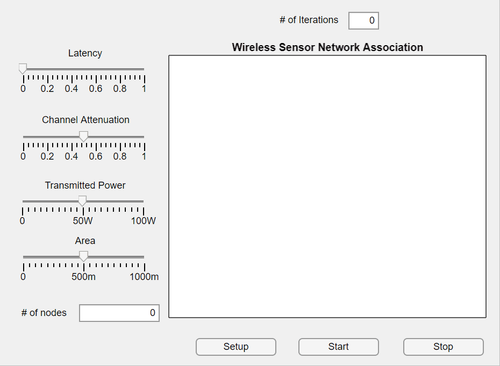
Task: Set Latency slider to the 0.8 mark
Action: [x=120, y=69]
